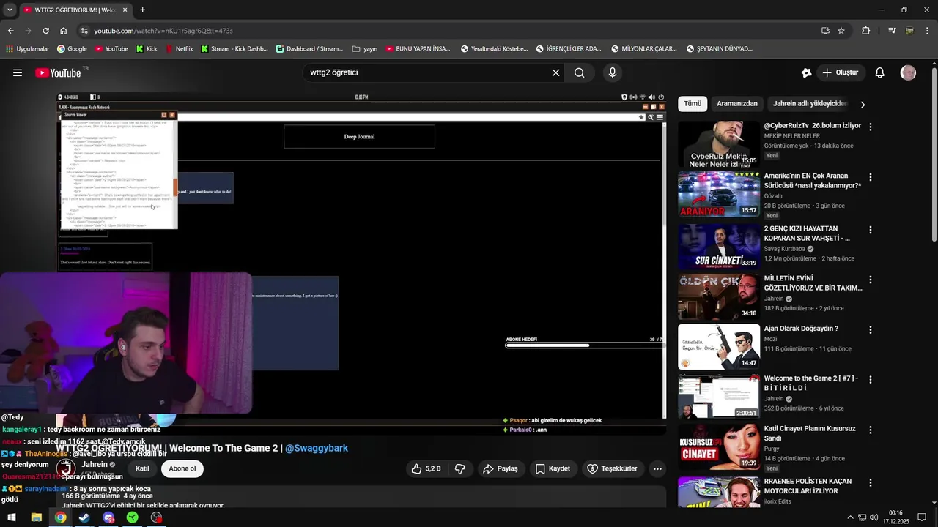
Task: Open options for MİLLETİN EVİNİ GÖZETLİYORUZ video
Action: 871,280
